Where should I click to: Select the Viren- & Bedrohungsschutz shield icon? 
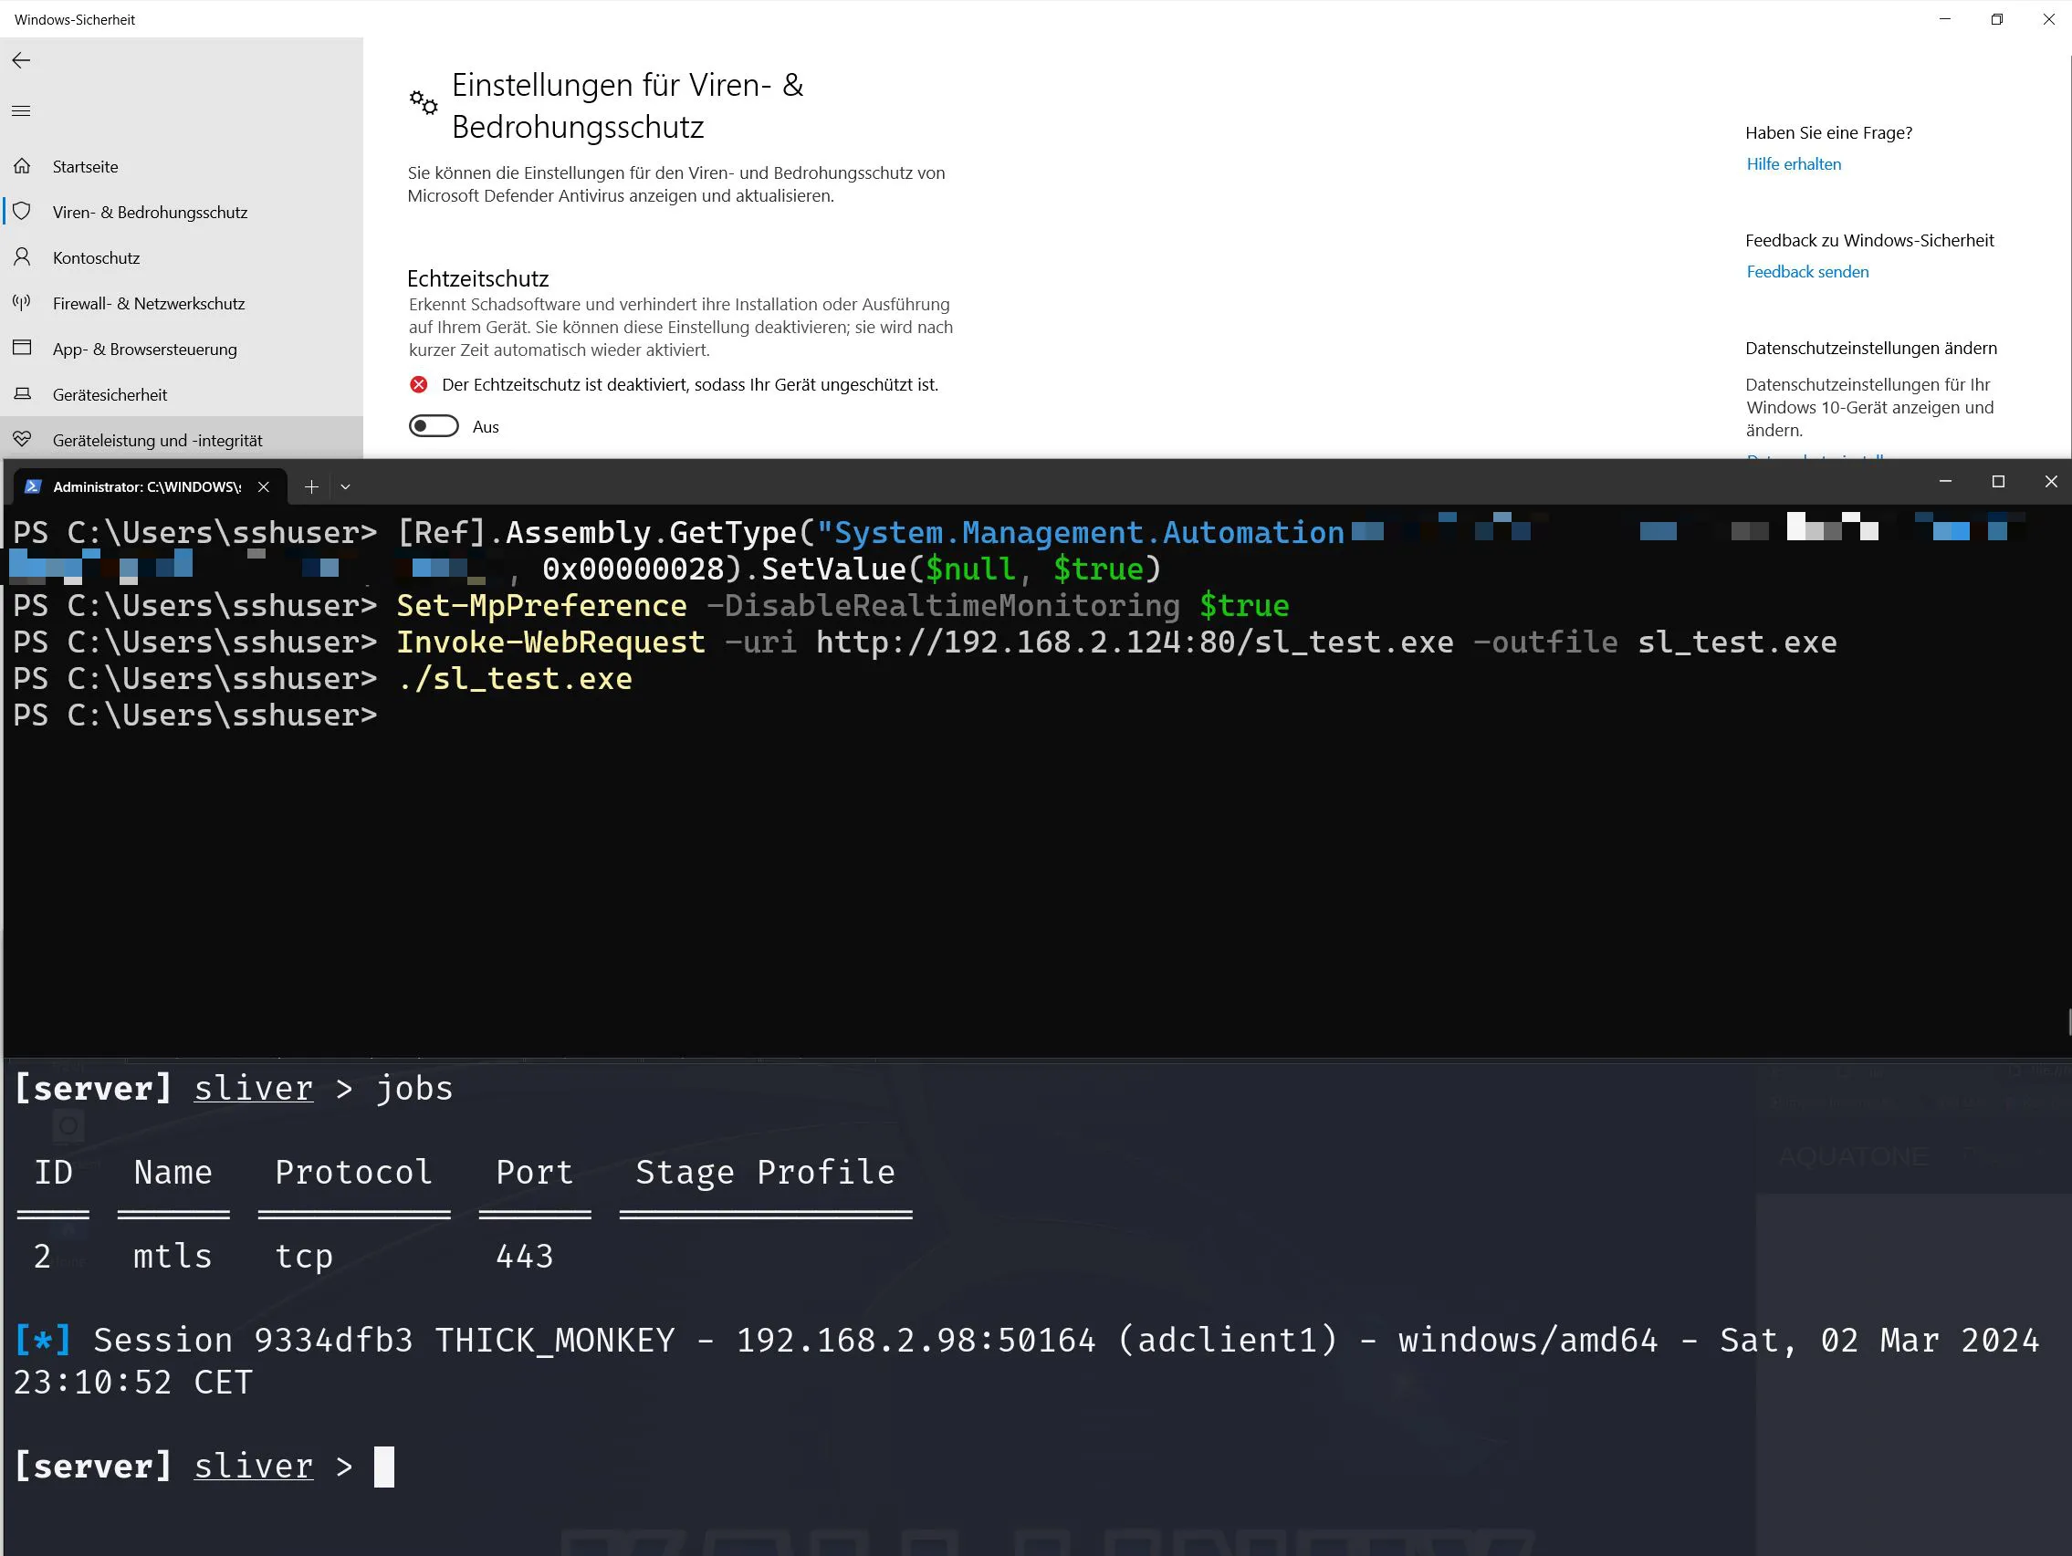(23, 212)
